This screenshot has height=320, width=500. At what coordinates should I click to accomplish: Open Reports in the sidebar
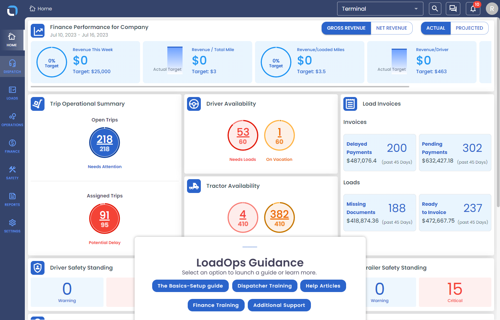tap(12, 200)
